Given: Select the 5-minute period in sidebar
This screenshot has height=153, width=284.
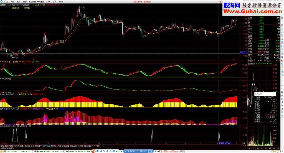Looking at the screenshot, I should pos(282,82).
